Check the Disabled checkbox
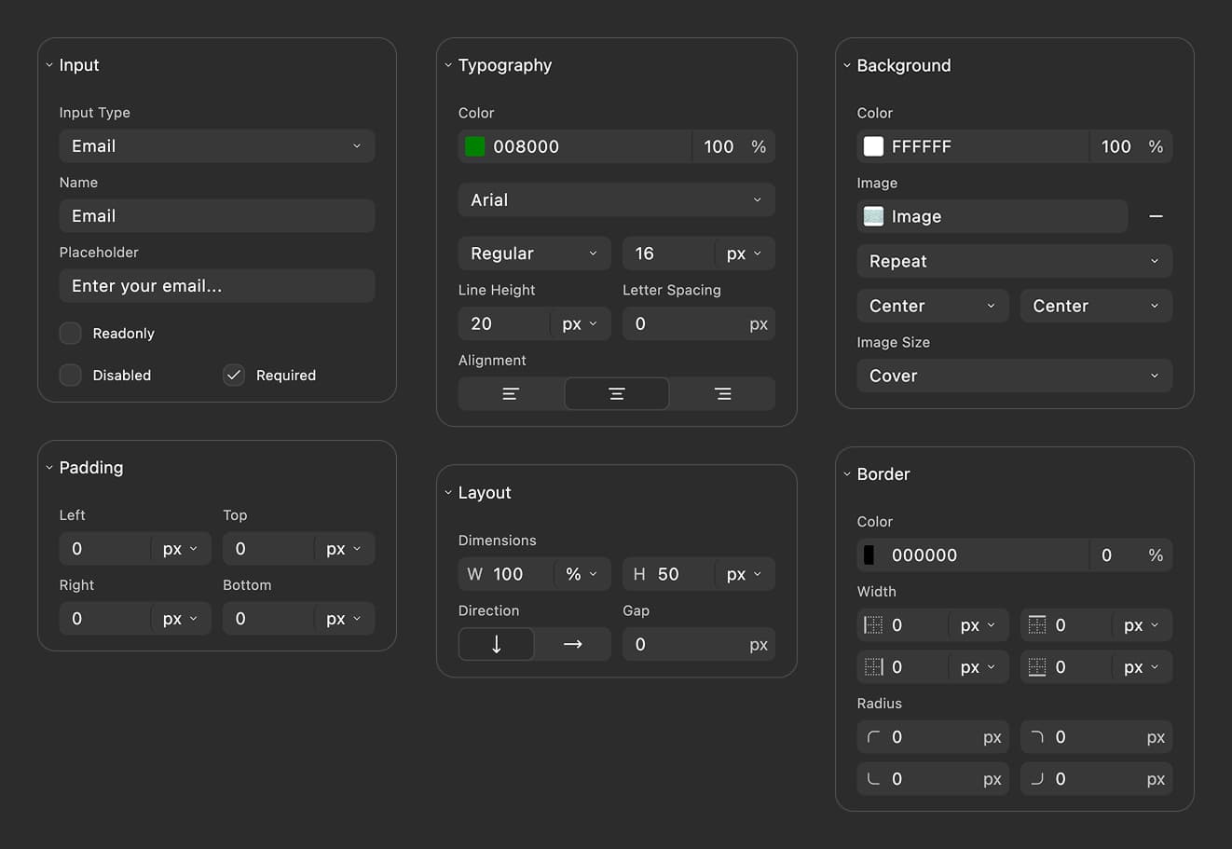This screenshot has height=849, width=1232. (x=70, y=375)
